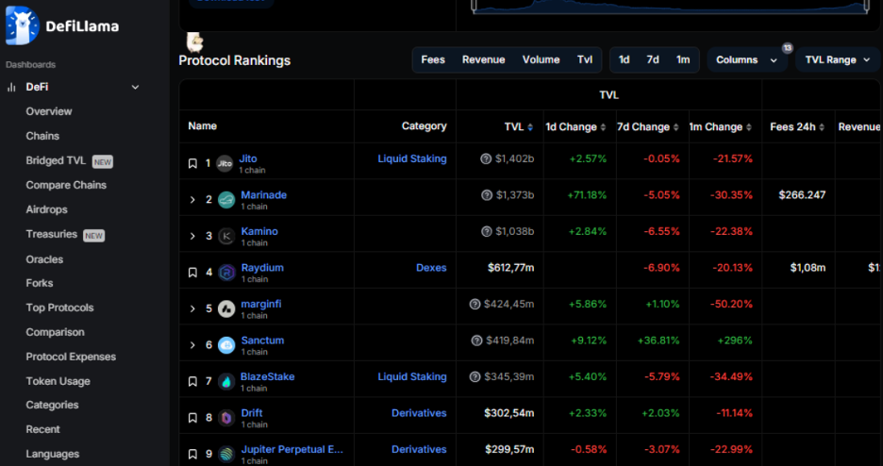Open Compare Chains
The image size is (883, 466).
pos(66,185)
